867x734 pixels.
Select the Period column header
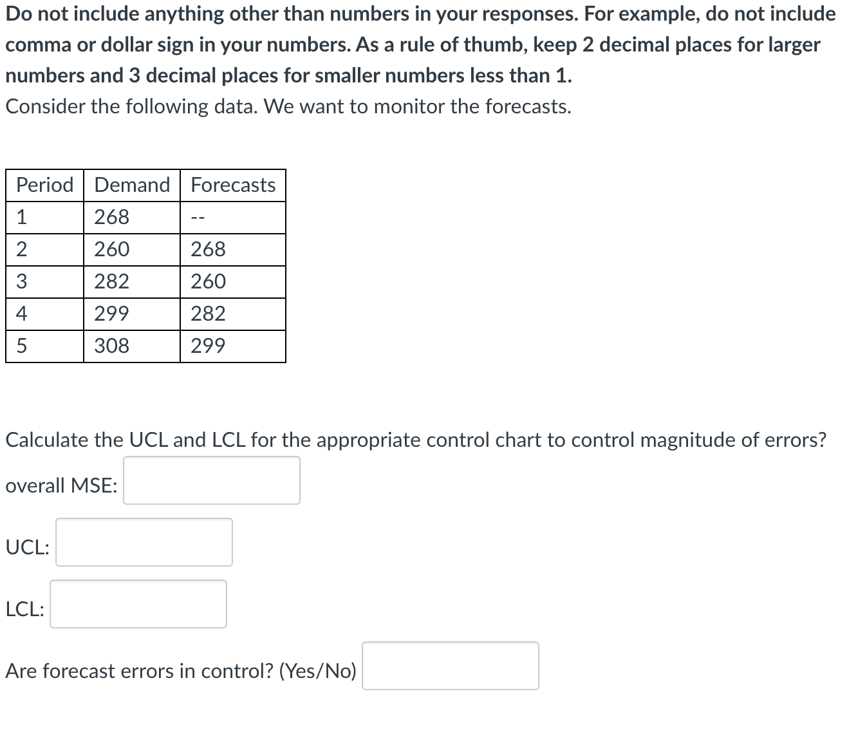click(43, 185)
